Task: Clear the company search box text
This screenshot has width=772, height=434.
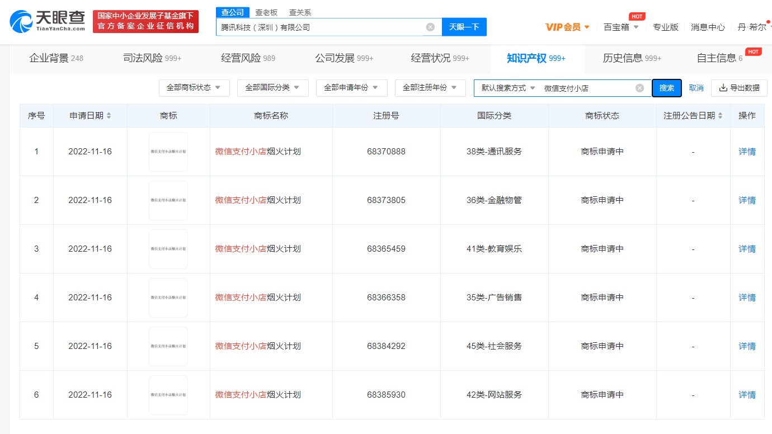Action: [430, 27]
